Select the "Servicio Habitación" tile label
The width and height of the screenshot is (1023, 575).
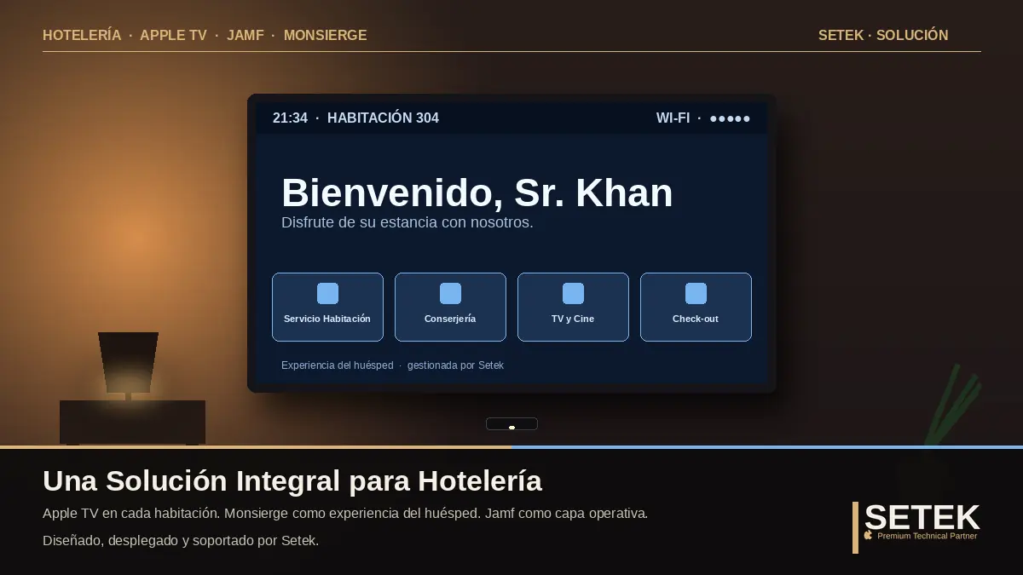(327, 319)
